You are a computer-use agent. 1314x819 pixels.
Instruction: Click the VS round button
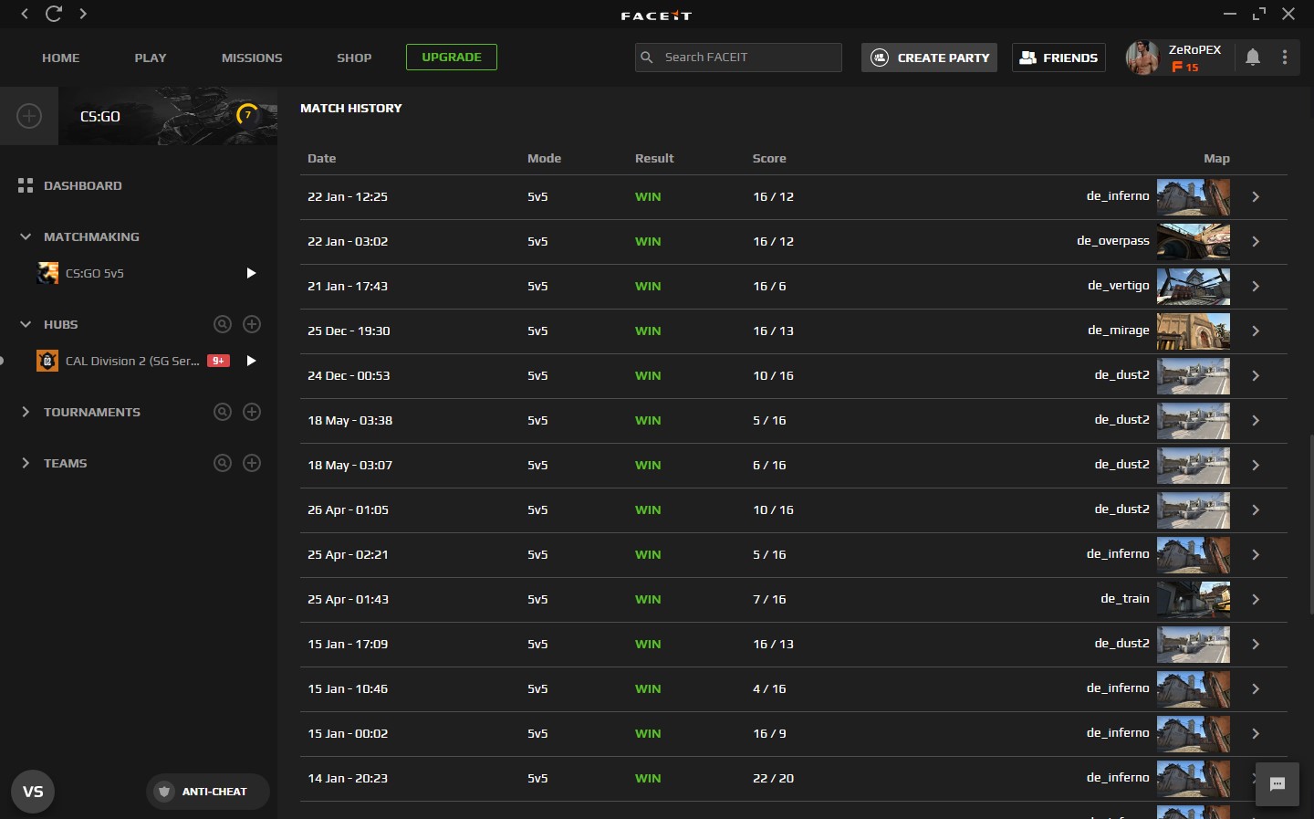(x=33, y=792)
